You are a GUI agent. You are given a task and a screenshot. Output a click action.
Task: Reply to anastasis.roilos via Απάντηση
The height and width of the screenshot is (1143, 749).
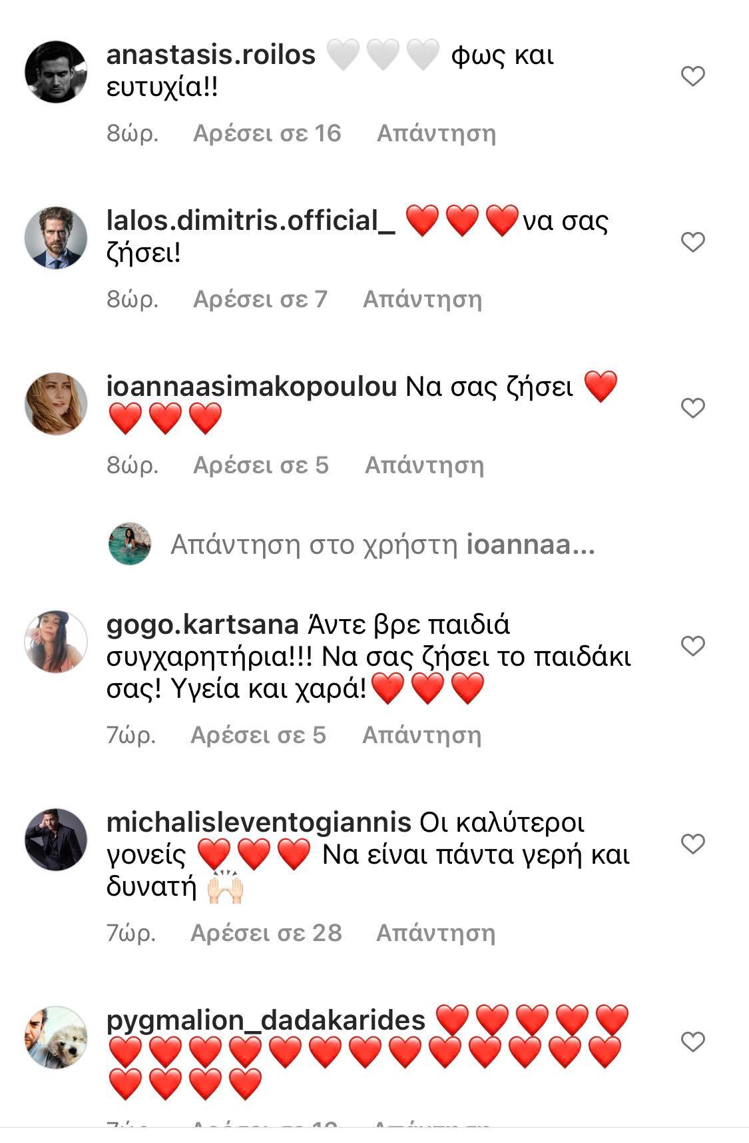[436, 133]
